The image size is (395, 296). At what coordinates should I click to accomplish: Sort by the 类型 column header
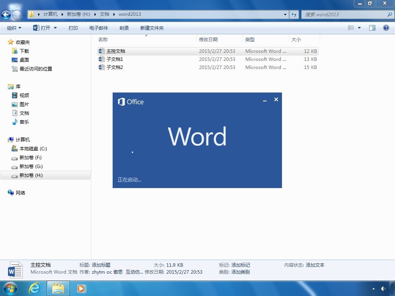point(250,40)
